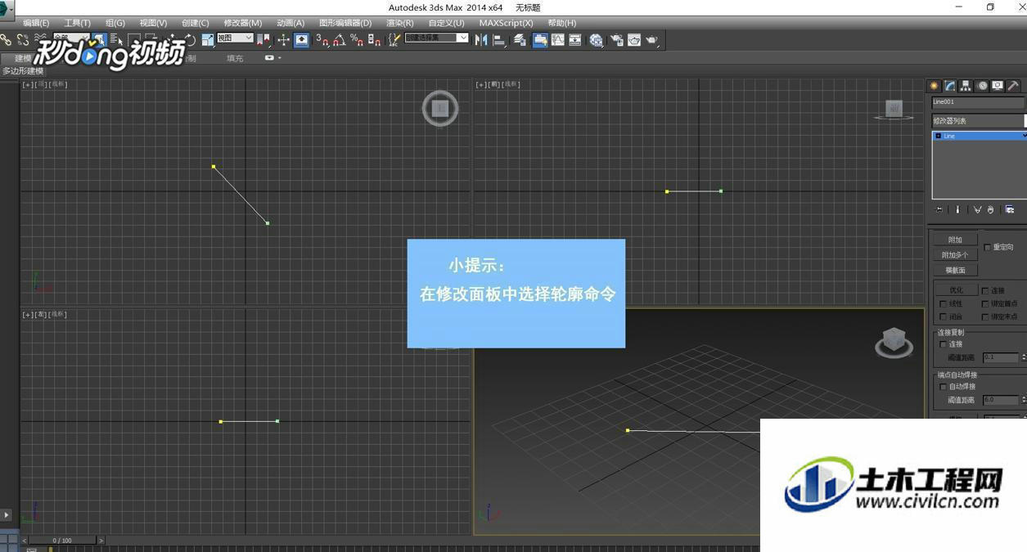This screenshot has width=1027, height=552.
Task: Click ViewCube in the top-left viewport
Action: (440, 108)
